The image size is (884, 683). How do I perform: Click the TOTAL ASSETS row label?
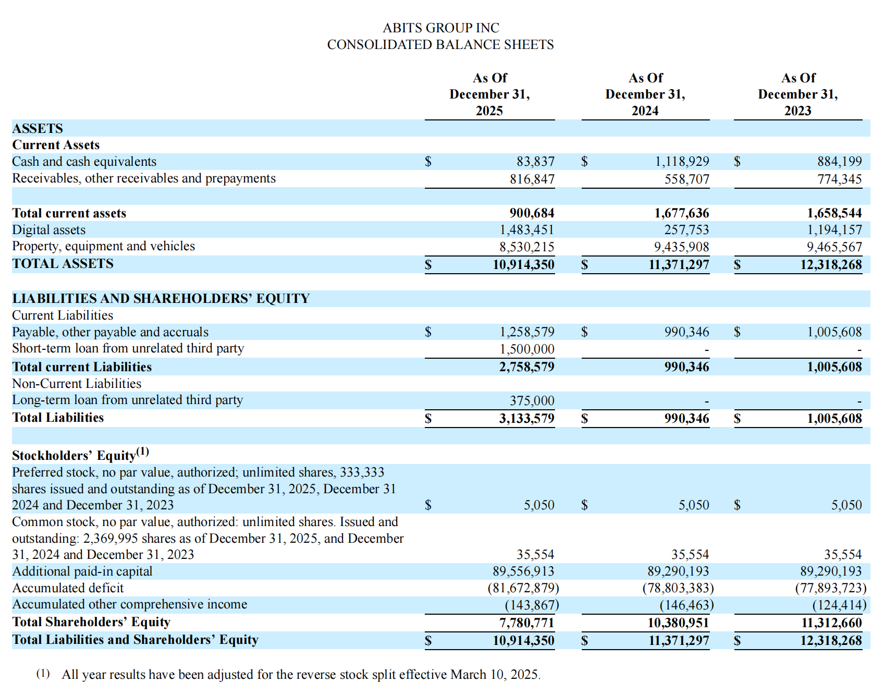(x=63, y=264)
